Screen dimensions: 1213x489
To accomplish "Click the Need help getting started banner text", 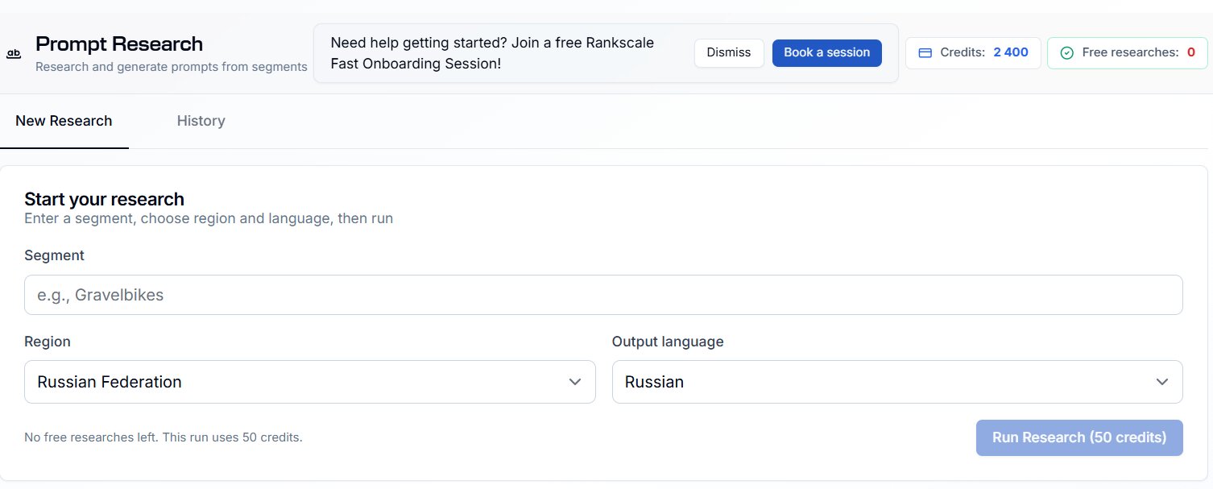I will point(492,53).
